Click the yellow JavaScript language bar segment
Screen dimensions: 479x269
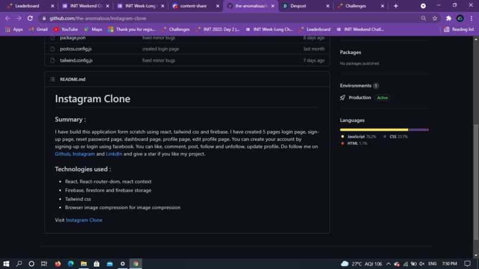click(x=374, y=130)
